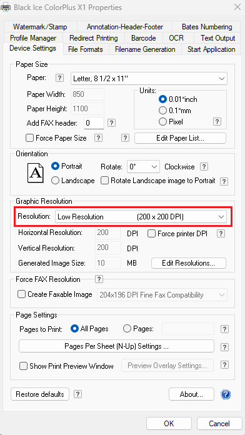245x435 pixels.
Task: Click the Pages range input field
Action: (188, 329)
